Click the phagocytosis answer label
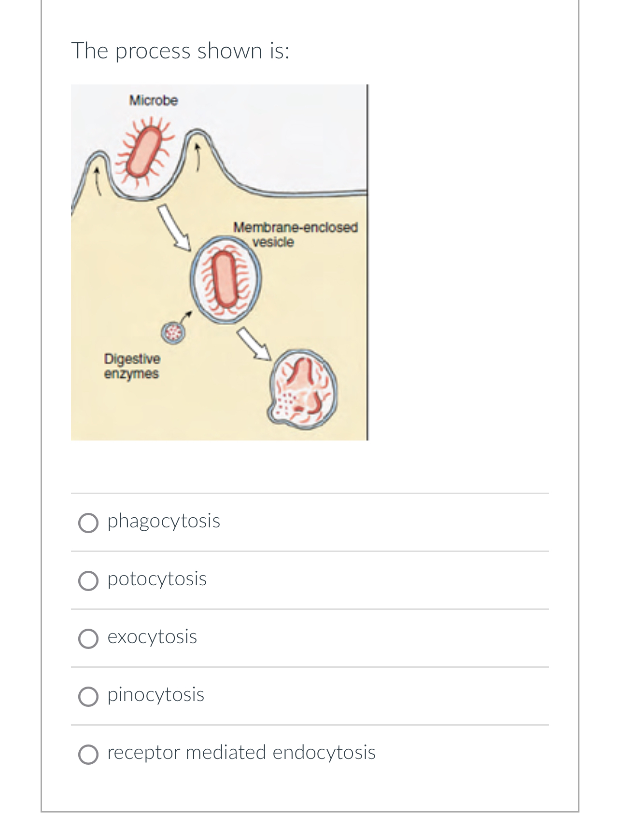 click(163, 521)
